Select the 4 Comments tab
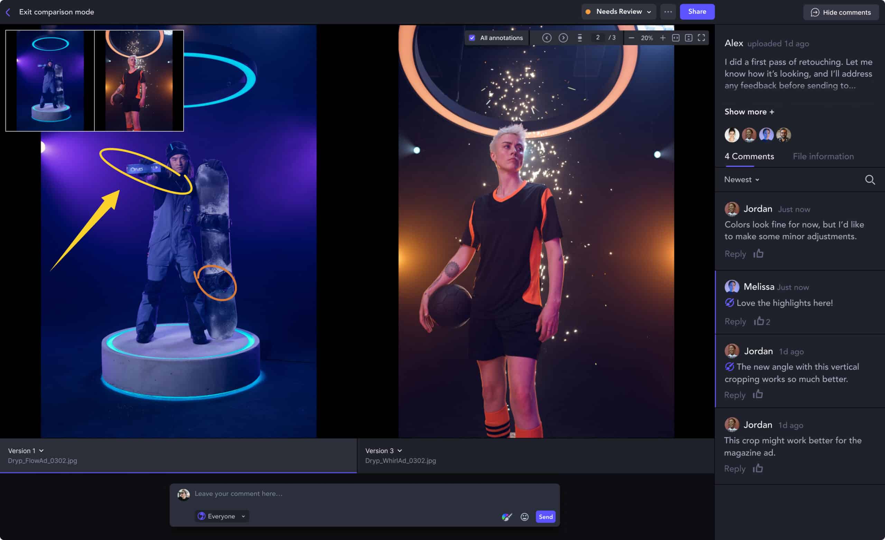 click(749, 156)
